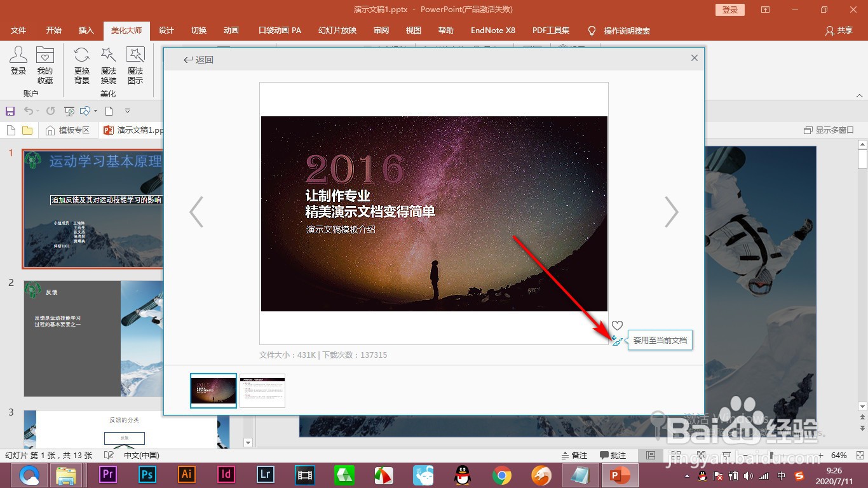The height and width of the screenshot is (488, 868).
Task: Open the 切换 ribbon tab
Action: tap(199, 30)
